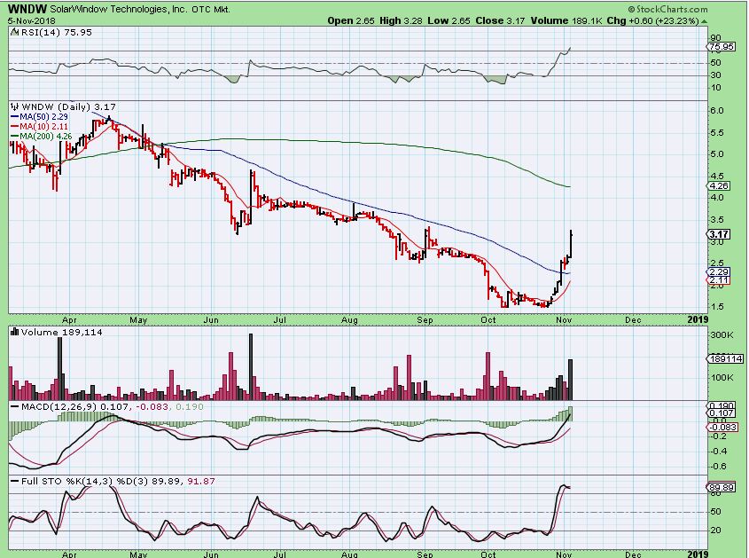Click the Dec label under the price panel
749x558 pixels.
point(633,320)
